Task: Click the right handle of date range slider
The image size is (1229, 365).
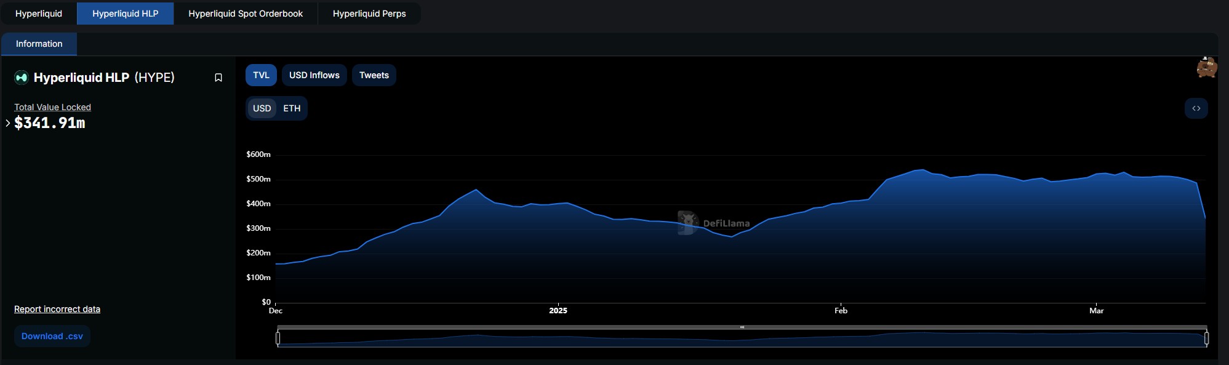Action: (x=1206, y=338)
